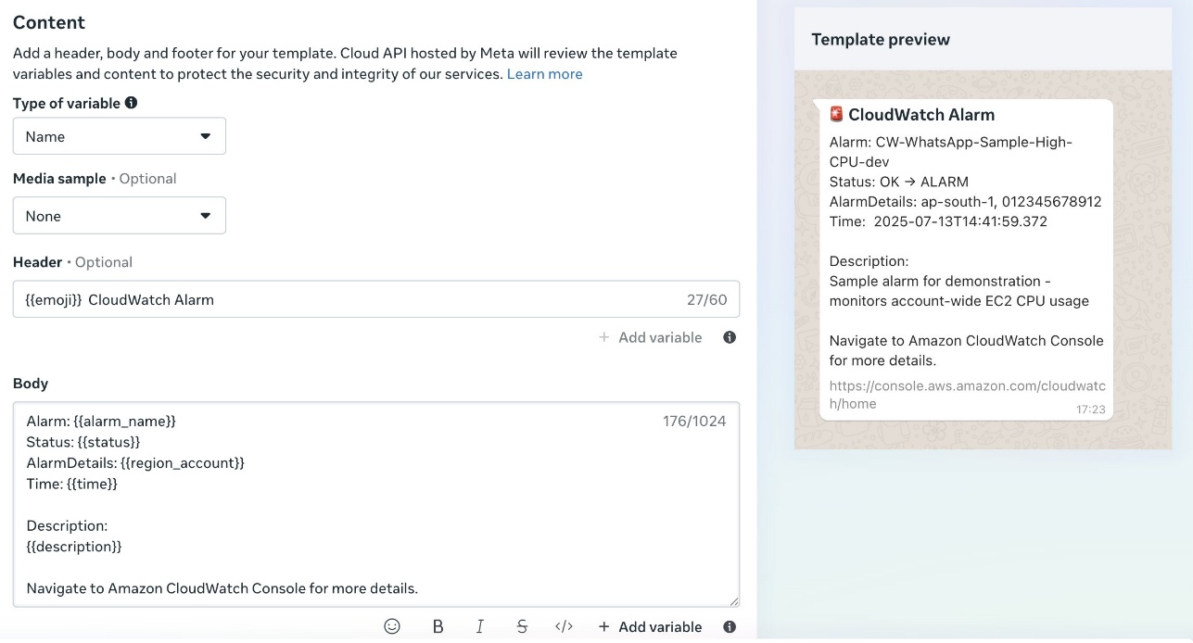This screenshot has width=1193, height=643.
Task: Open the emoji picker for body text
Action: pyautogui.click(x=392, y=626)
